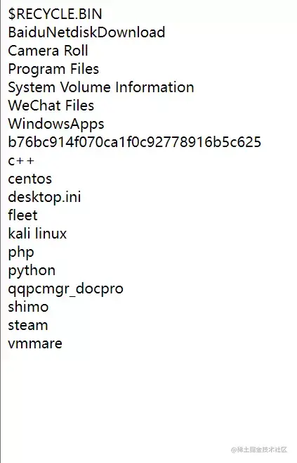Click the desktop.ini entry
This screenshot has height=463, width=297.
[44, 197]
